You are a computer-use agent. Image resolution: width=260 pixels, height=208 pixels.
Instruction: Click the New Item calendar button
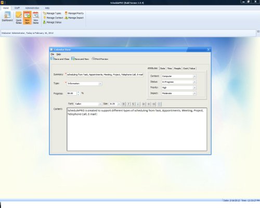pos(27,18)
